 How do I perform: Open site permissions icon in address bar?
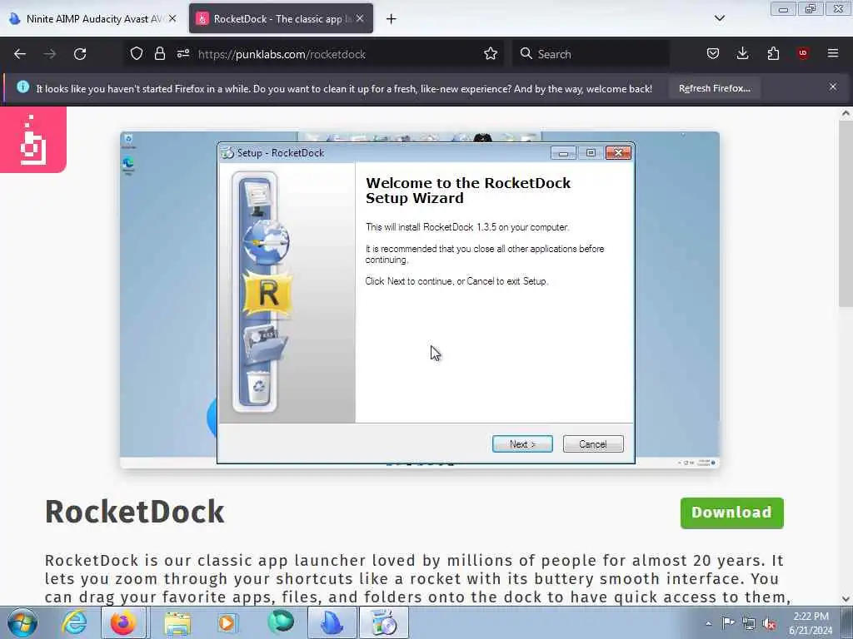click(182, 54)
